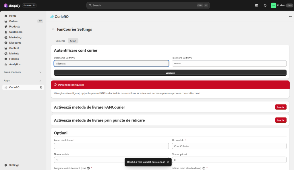
Task: Click the Opțiuni neconfigurate banner title
Action: (71, 85)
